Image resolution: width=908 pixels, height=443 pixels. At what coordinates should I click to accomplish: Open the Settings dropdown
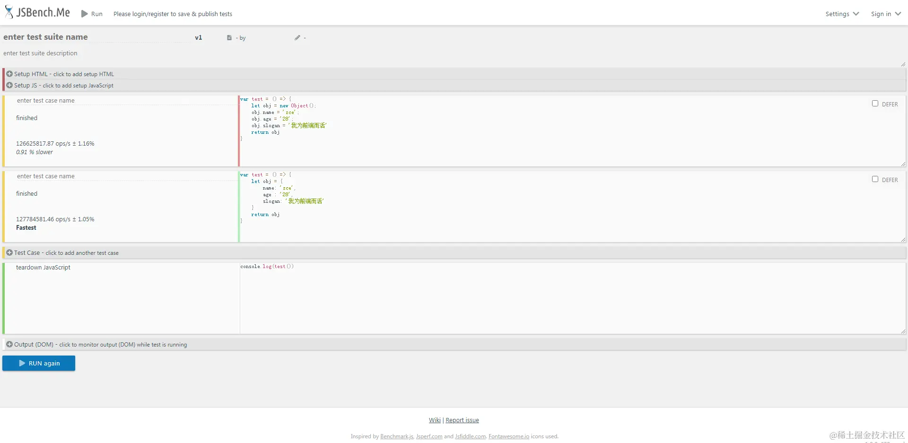point(842,14)
